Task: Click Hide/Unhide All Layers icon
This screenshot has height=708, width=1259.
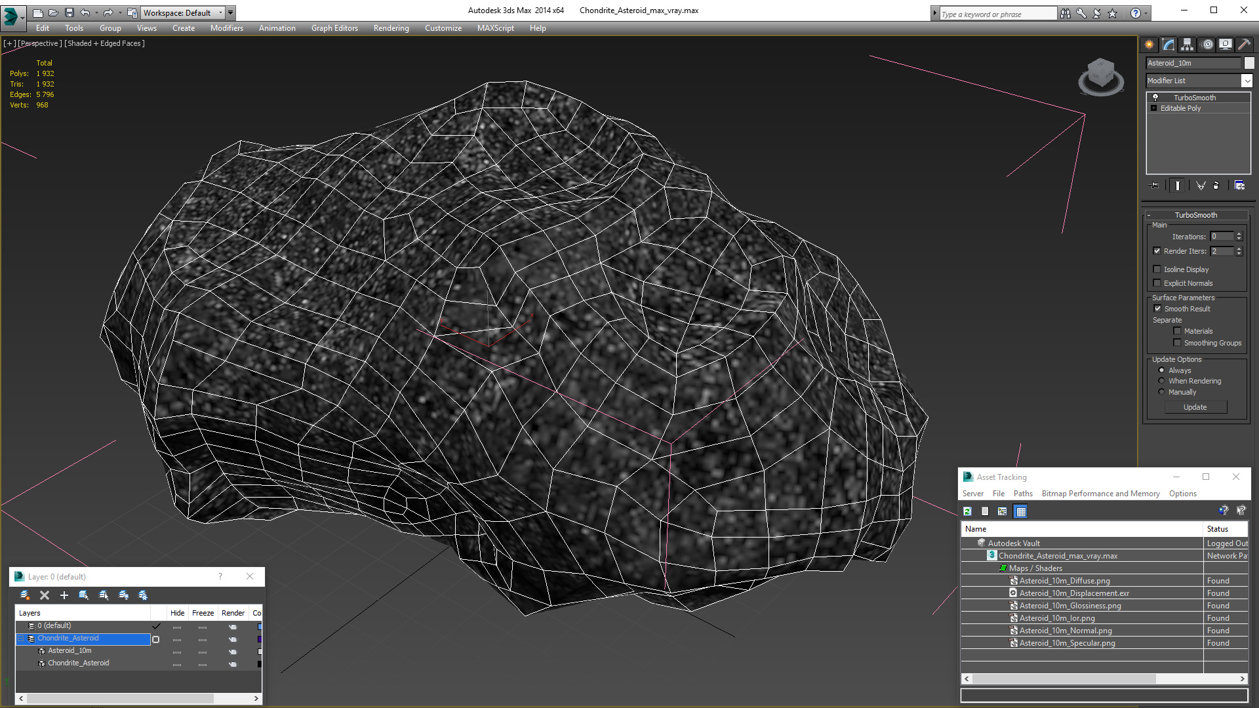Action: coord(123,595)
